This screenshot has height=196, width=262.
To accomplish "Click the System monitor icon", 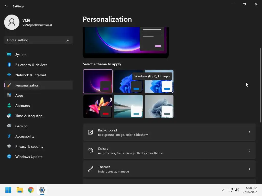I will click(9, 55).
